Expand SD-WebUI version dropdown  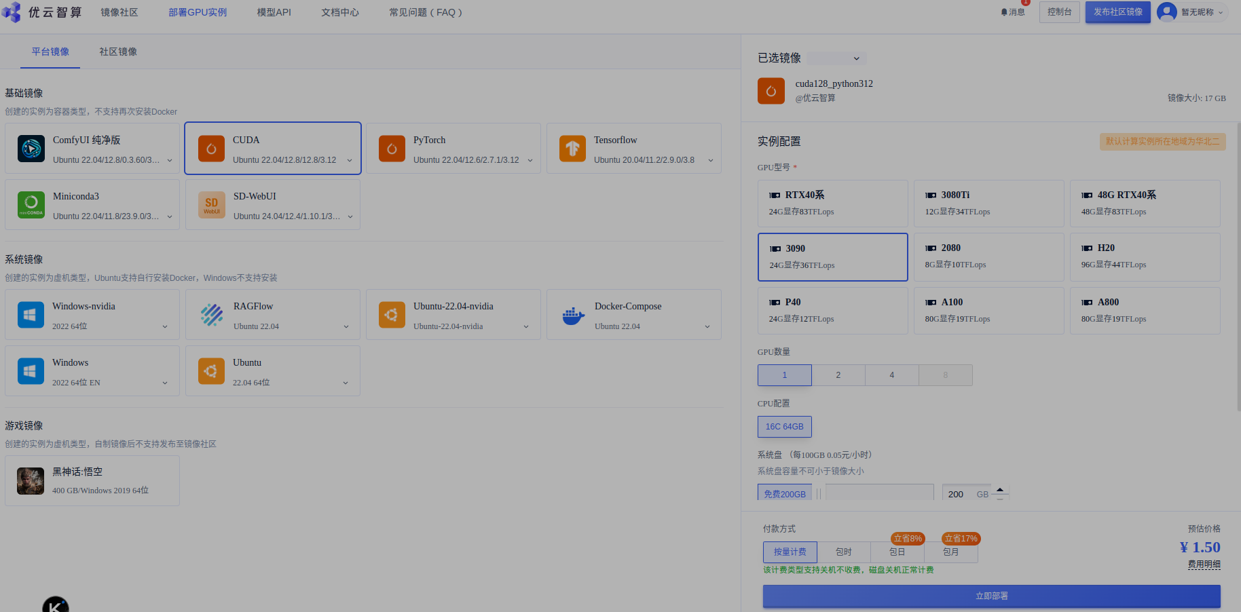point(350,217)
